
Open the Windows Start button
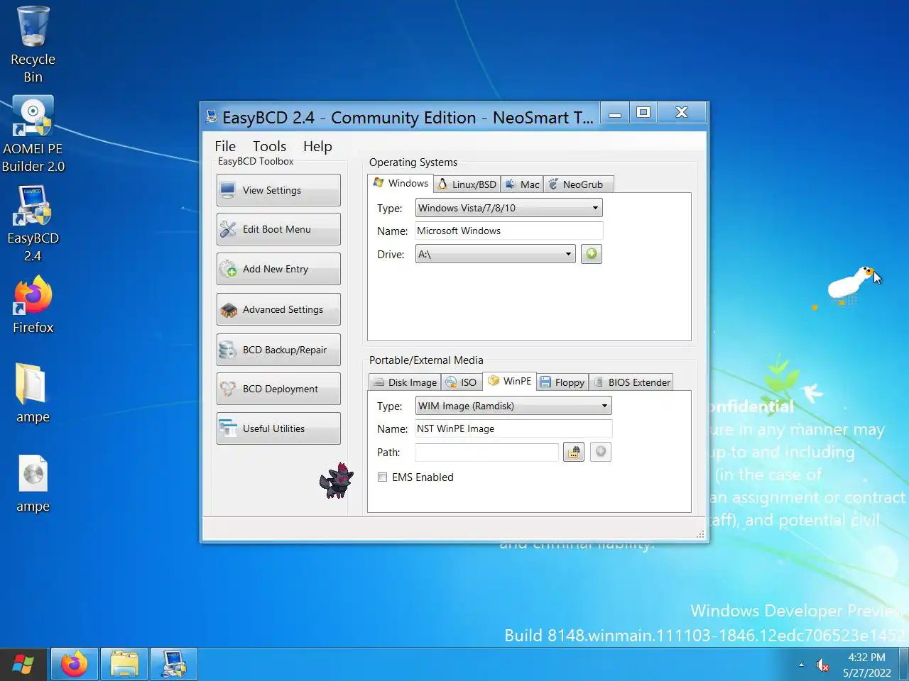23,665
